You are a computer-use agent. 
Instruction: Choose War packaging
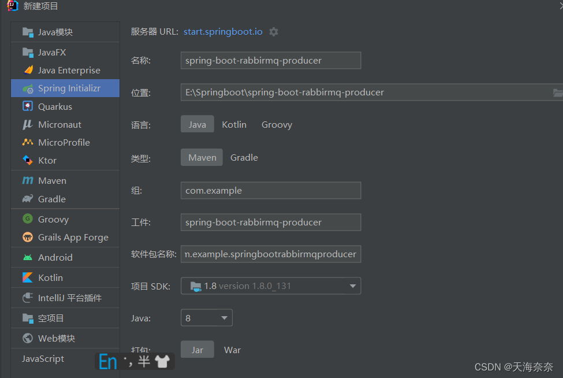pyautogui.click(x=232, y=350)
